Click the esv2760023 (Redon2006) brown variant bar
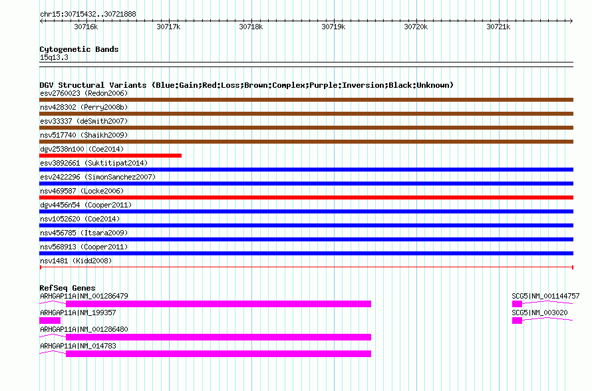The width and height of the screenshot is (592, 391). pyautogui.click(x=306, y=100)
